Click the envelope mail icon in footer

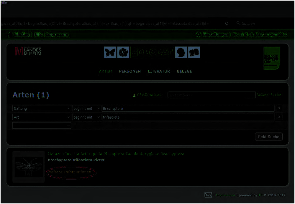208,195
